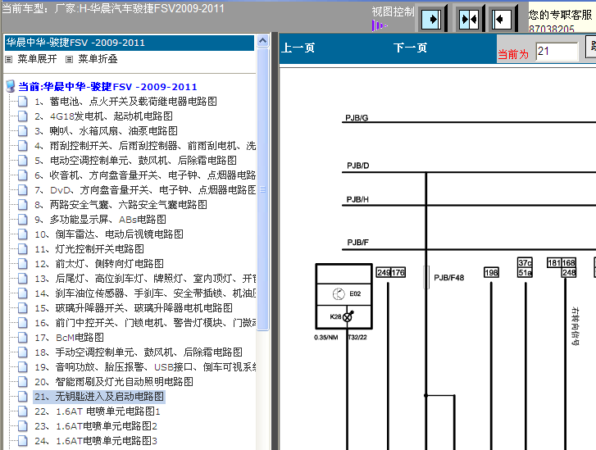Open 19、音响功放、胎压报警 diagram
The image size is (596, 450).
tap(145, 367)
